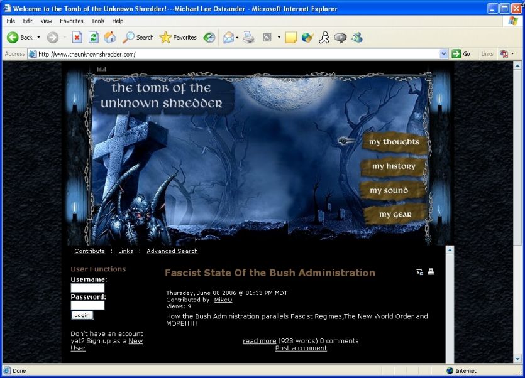The image size is (525, 378).
Task: Click the Print toolbar icon
Action: click(249, 38)
